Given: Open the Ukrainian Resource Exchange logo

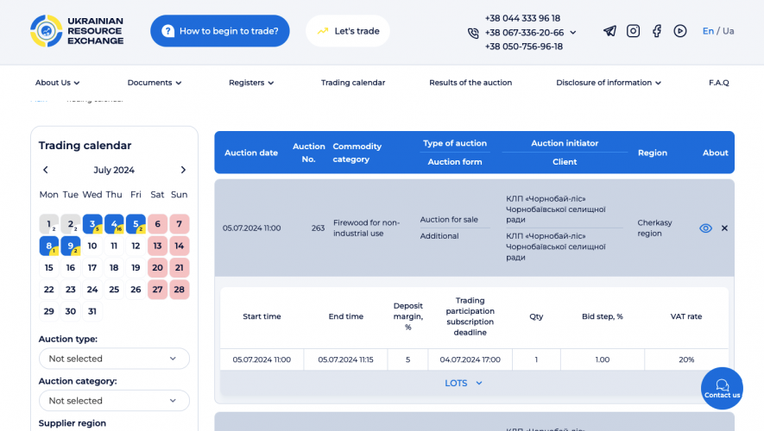Looking at the screenshot, I should [77, 31].
